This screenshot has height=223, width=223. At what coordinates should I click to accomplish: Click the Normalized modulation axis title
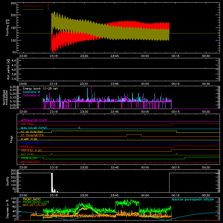coord(5,97)
